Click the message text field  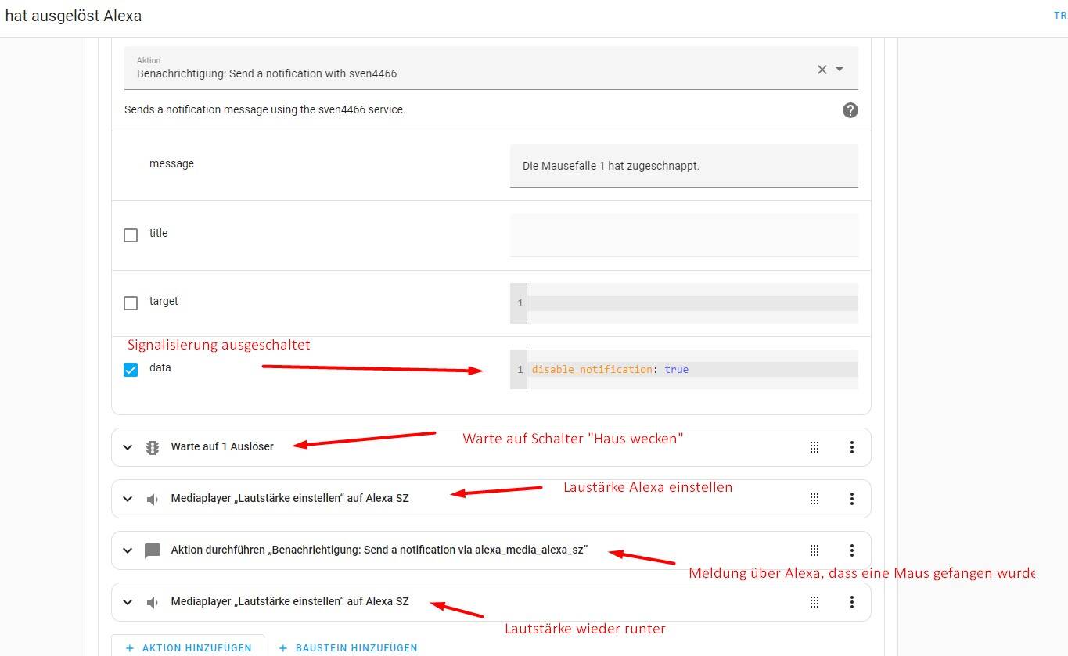[683, 166]
